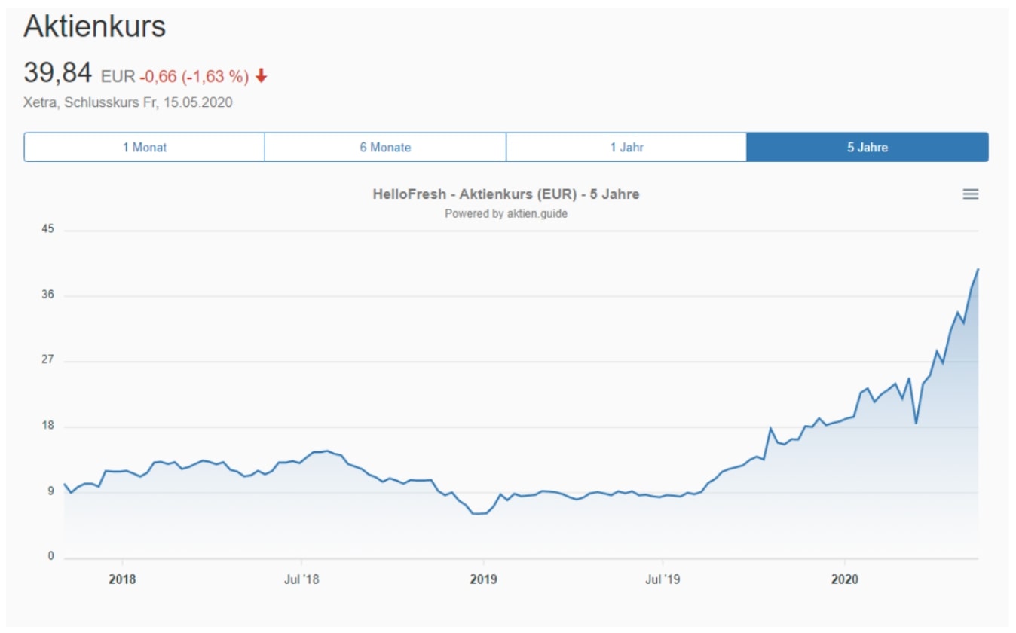
Task: Click the 2019 x-axis label
Action: coord(483,580)
